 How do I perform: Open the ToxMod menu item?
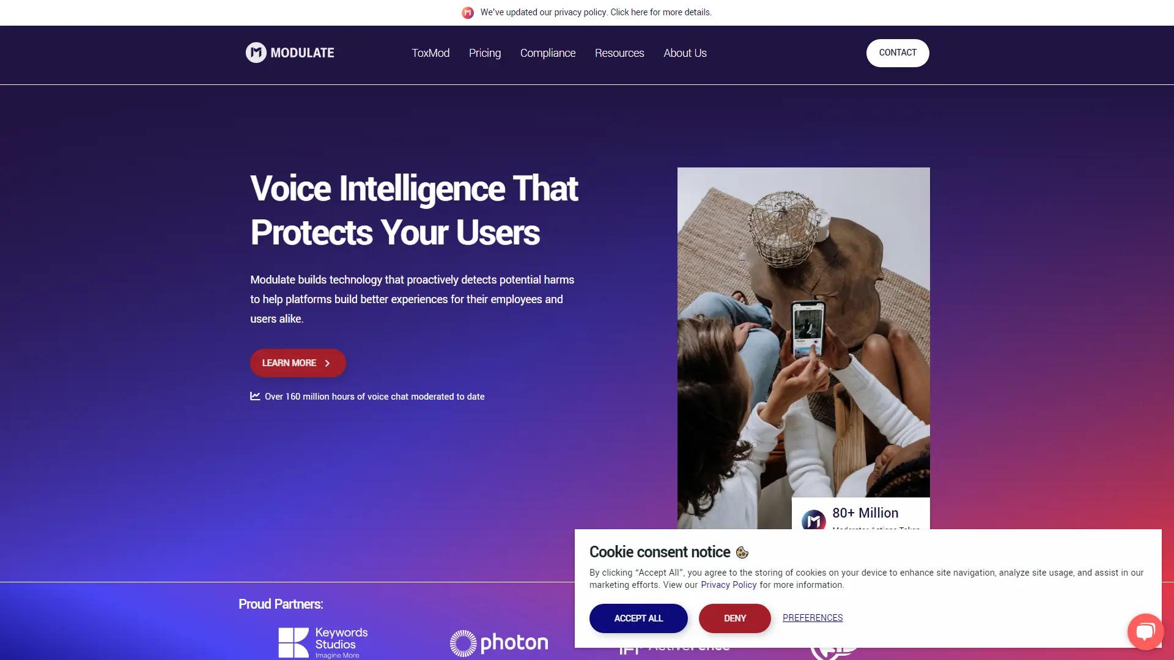point(430,53)
